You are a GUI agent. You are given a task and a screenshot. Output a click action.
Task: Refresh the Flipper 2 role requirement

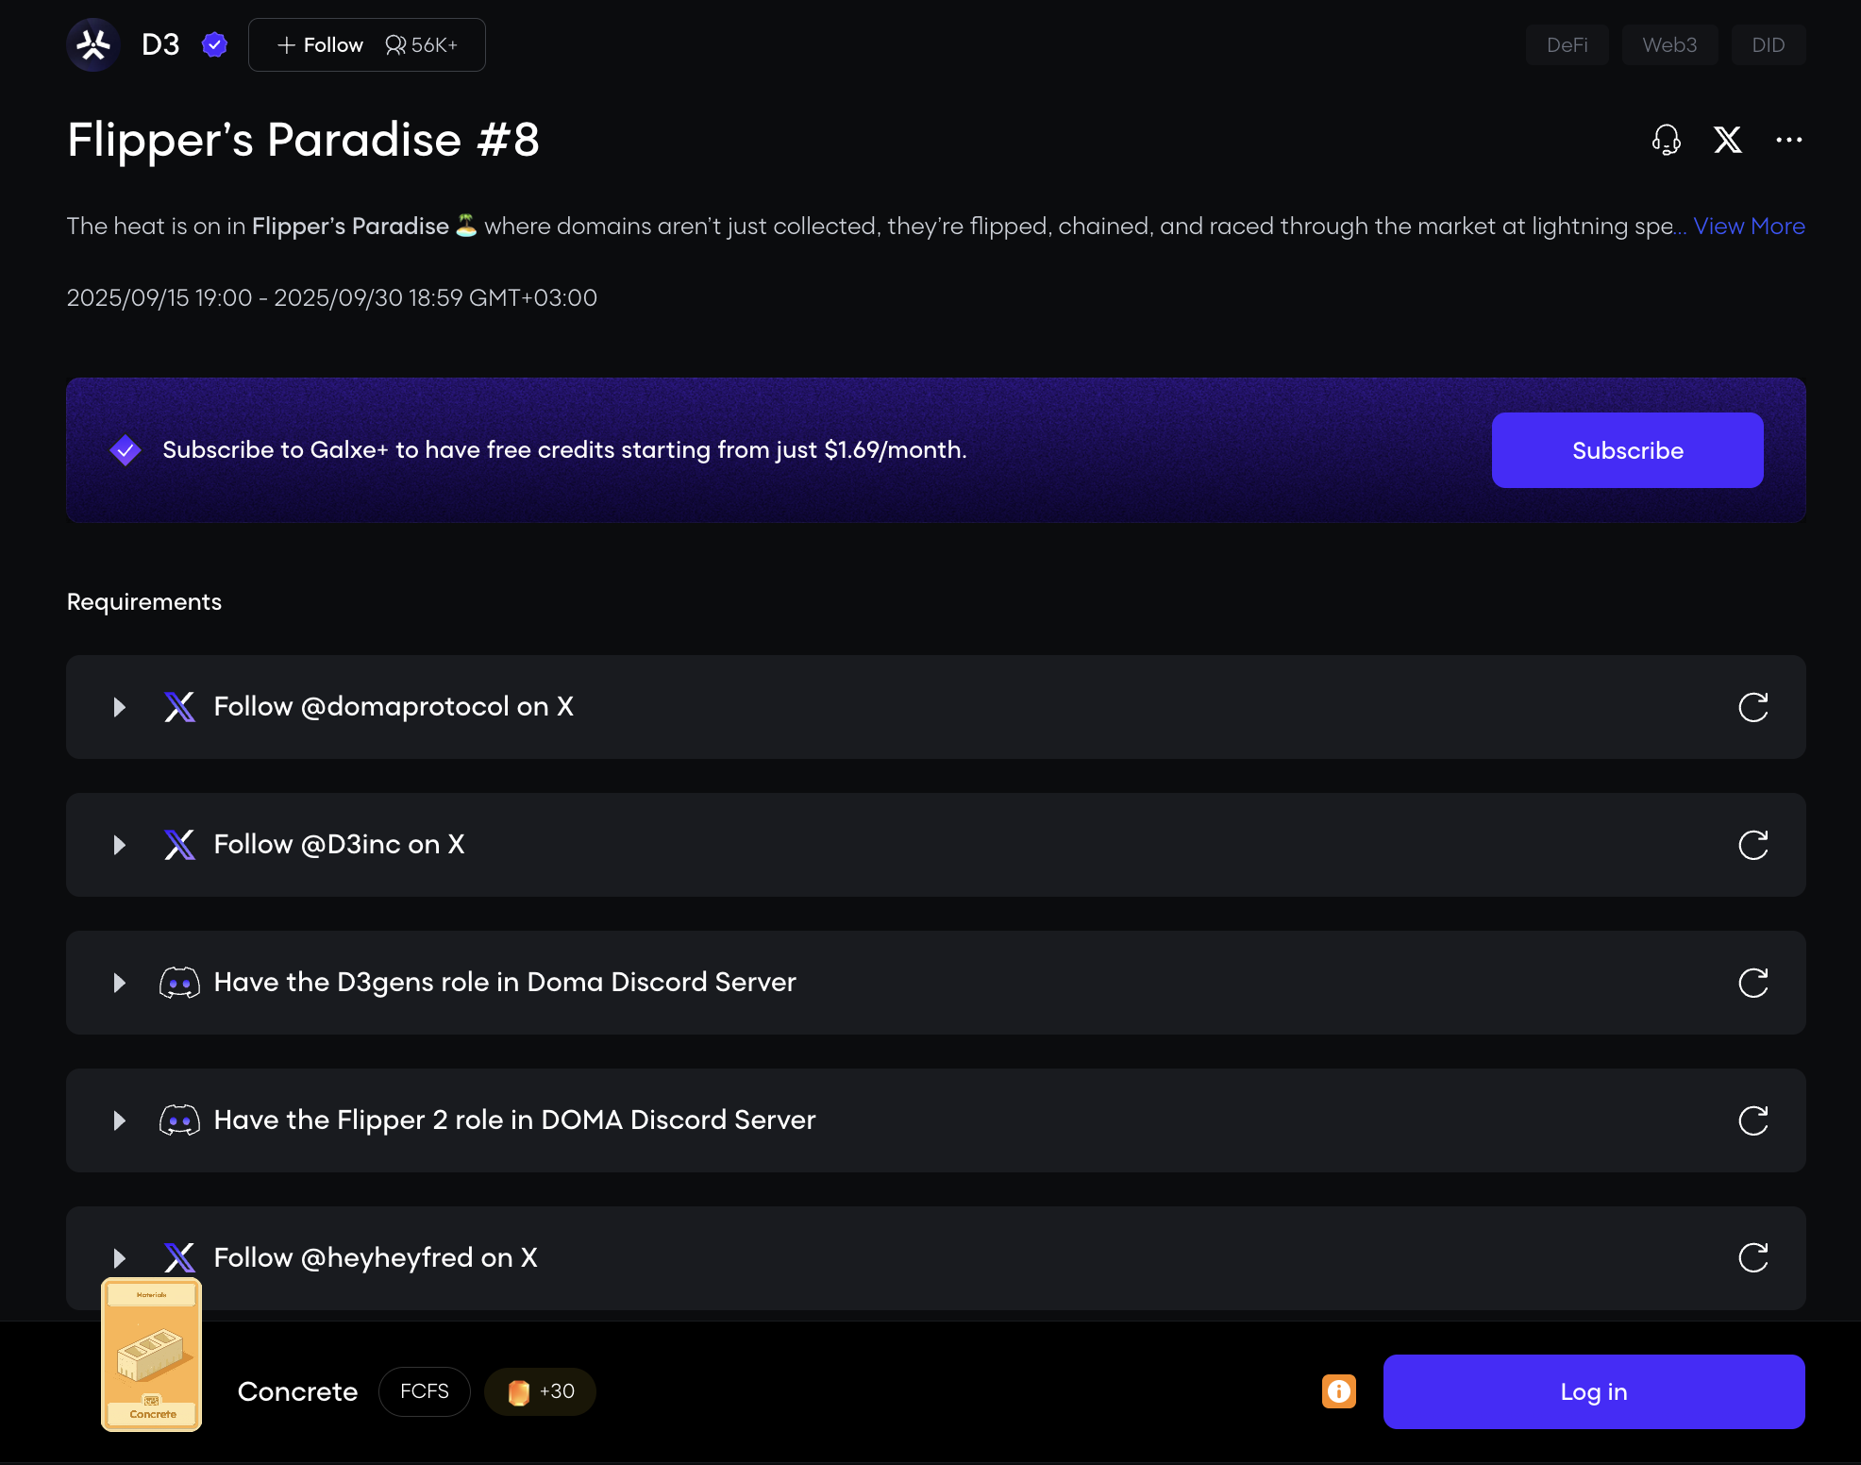(1752, 1120)
